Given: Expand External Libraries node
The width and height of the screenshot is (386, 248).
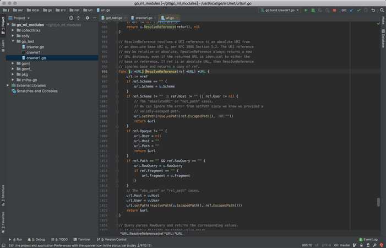Looking at the screenshot, I should pos(8,85).
